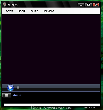Click the white input bar at bottom

tap(52, 105)
